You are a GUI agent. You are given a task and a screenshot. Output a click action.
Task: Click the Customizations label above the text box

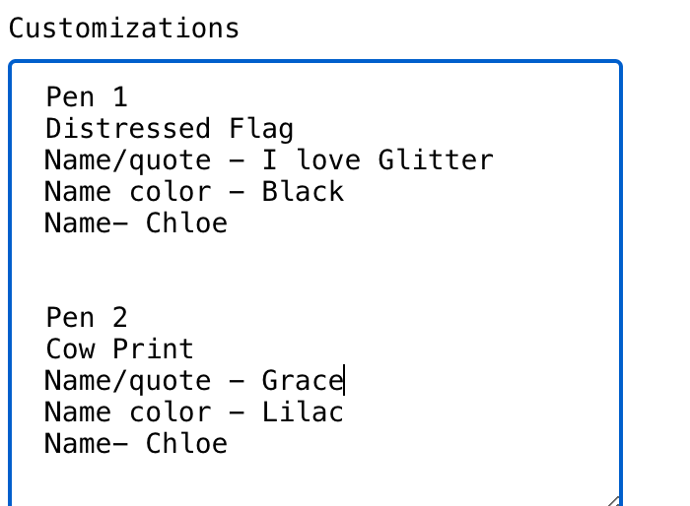tap(123, 28)
